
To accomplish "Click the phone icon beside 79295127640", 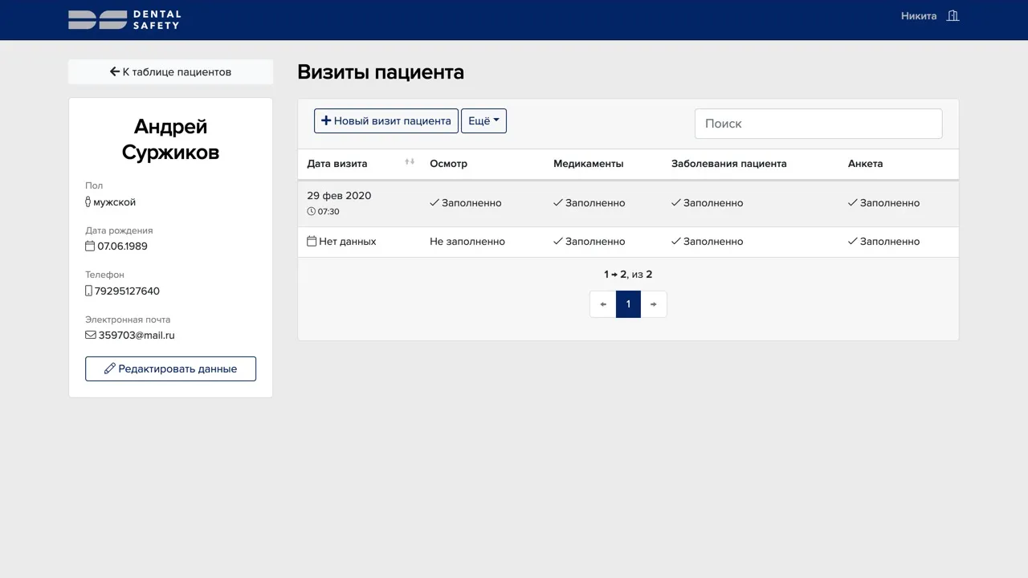I will point(88,291).
